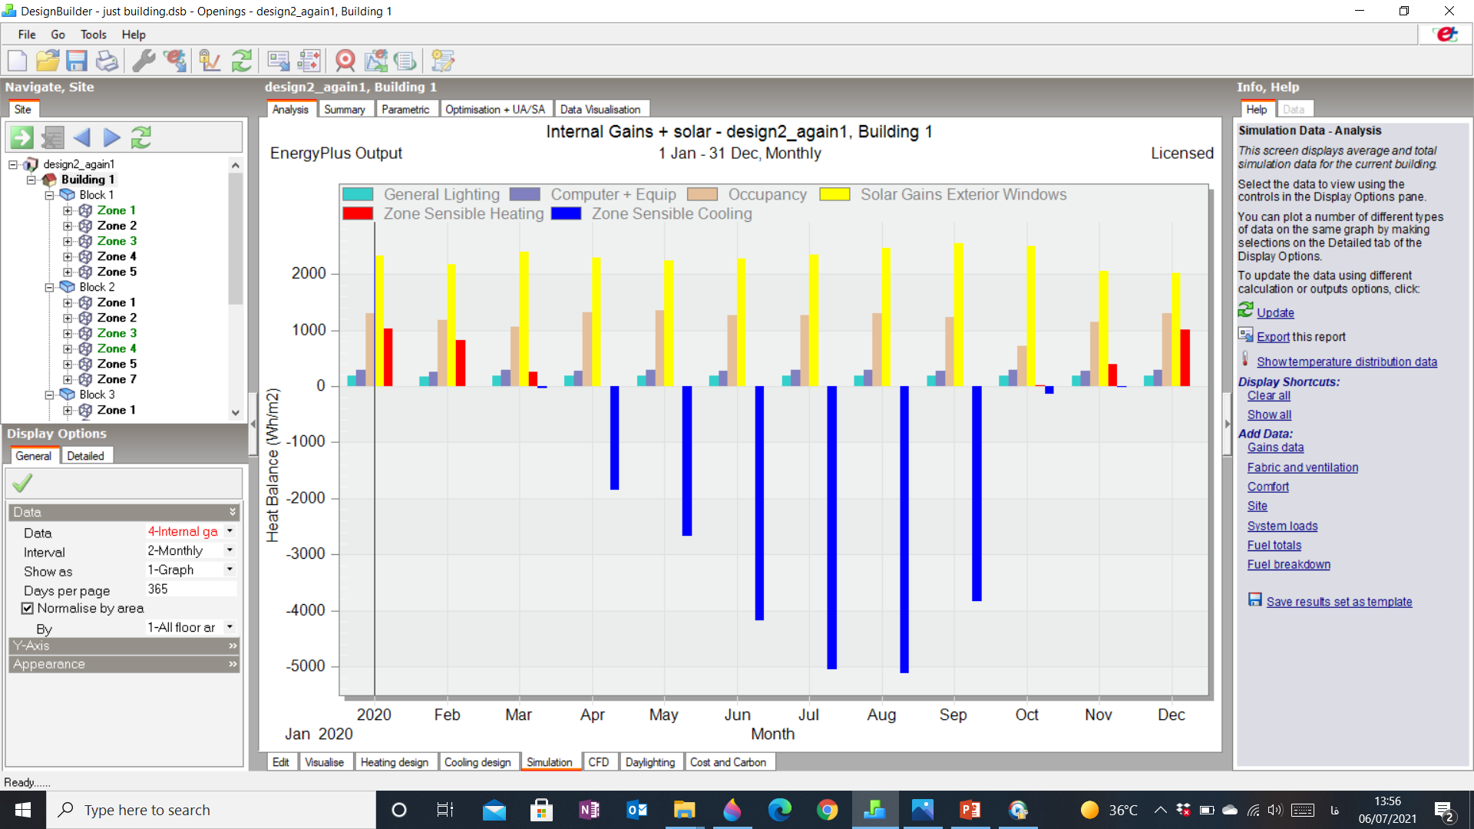The height and width of the screenshot is (829, 1474).
Task: Click the red target icon in toolbar
Action: coord(345,61)
